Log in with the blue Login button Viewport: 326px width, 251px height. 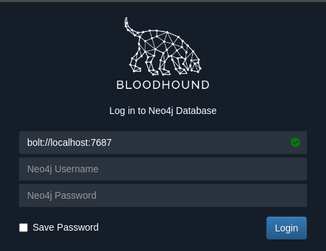coord(287,228)
